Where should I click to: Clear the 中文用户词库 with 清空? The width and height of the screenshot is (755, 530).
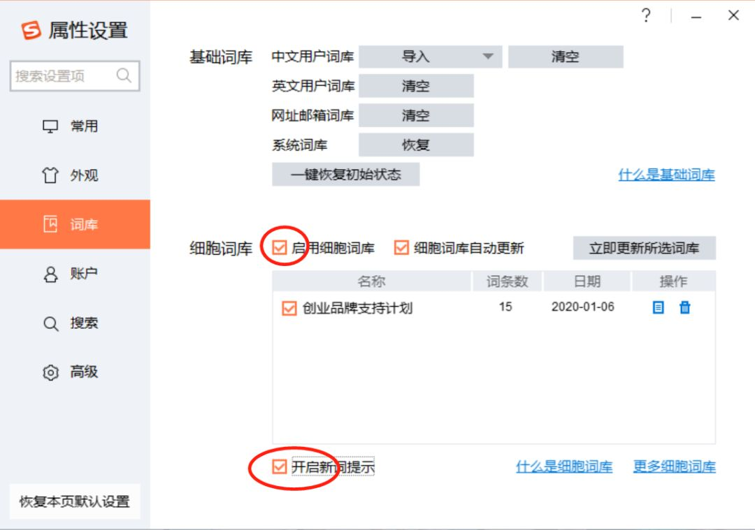pos(566,57)
